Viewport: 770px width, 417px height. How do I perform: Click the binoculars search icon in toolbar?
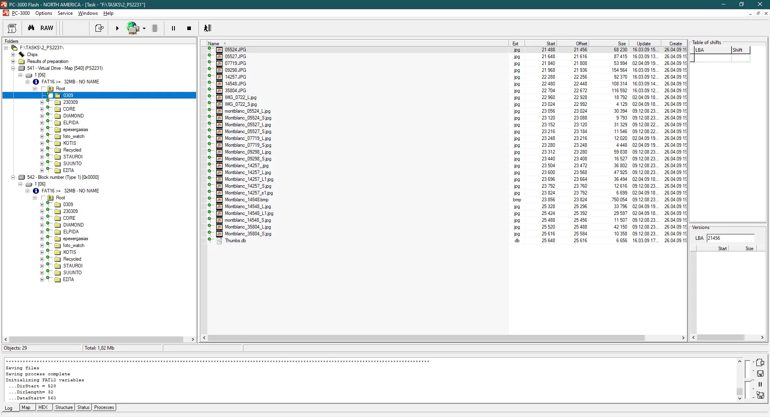(31, 28)
